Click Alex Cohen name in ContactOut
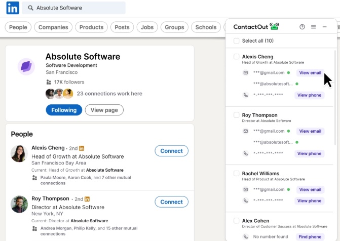 click(x=256, y=221)
